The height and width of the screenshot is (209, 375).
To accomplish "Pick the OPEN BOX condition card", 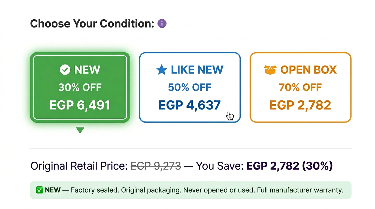I will pyautogui.click(x=300, y=87).
